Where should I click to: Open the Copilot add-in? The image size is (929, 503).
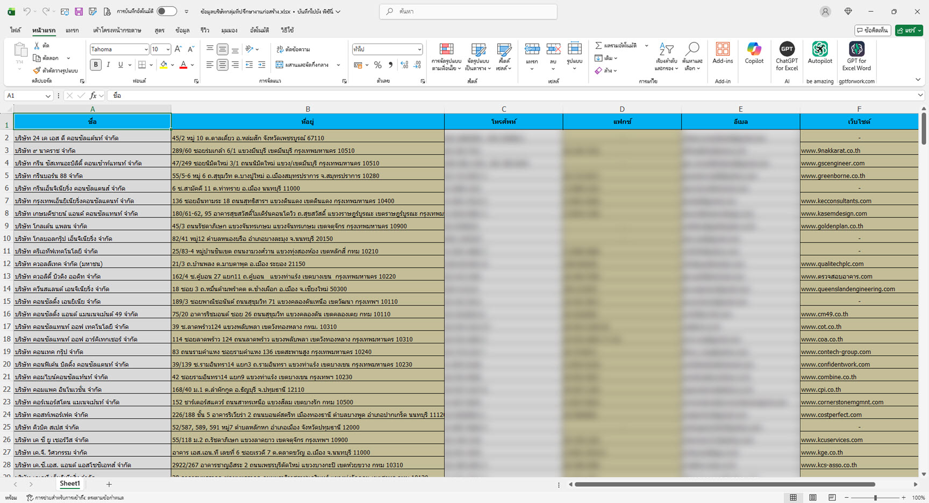tap(754, 54)
